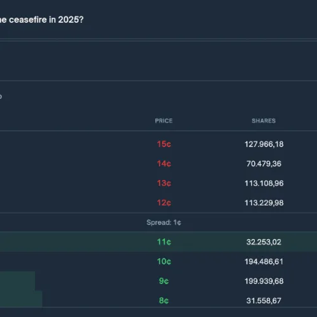
Task: Select the 10¢ bid price
Action: click(x=164, y=261)
